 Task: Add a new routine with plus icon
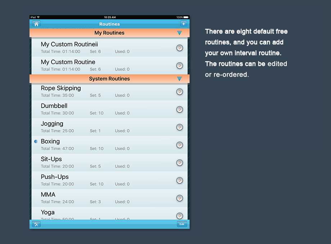point(183,24)
